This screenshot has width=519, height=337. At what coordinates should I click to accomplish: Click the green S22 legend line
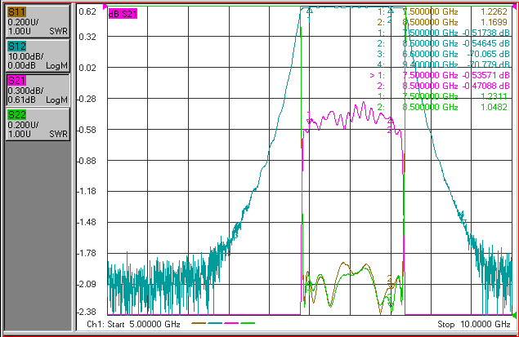(248, 323)
